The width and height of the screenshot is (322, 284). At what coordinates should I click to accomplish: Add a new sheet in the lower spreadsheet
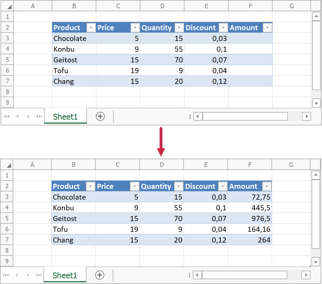pos(100,275)
